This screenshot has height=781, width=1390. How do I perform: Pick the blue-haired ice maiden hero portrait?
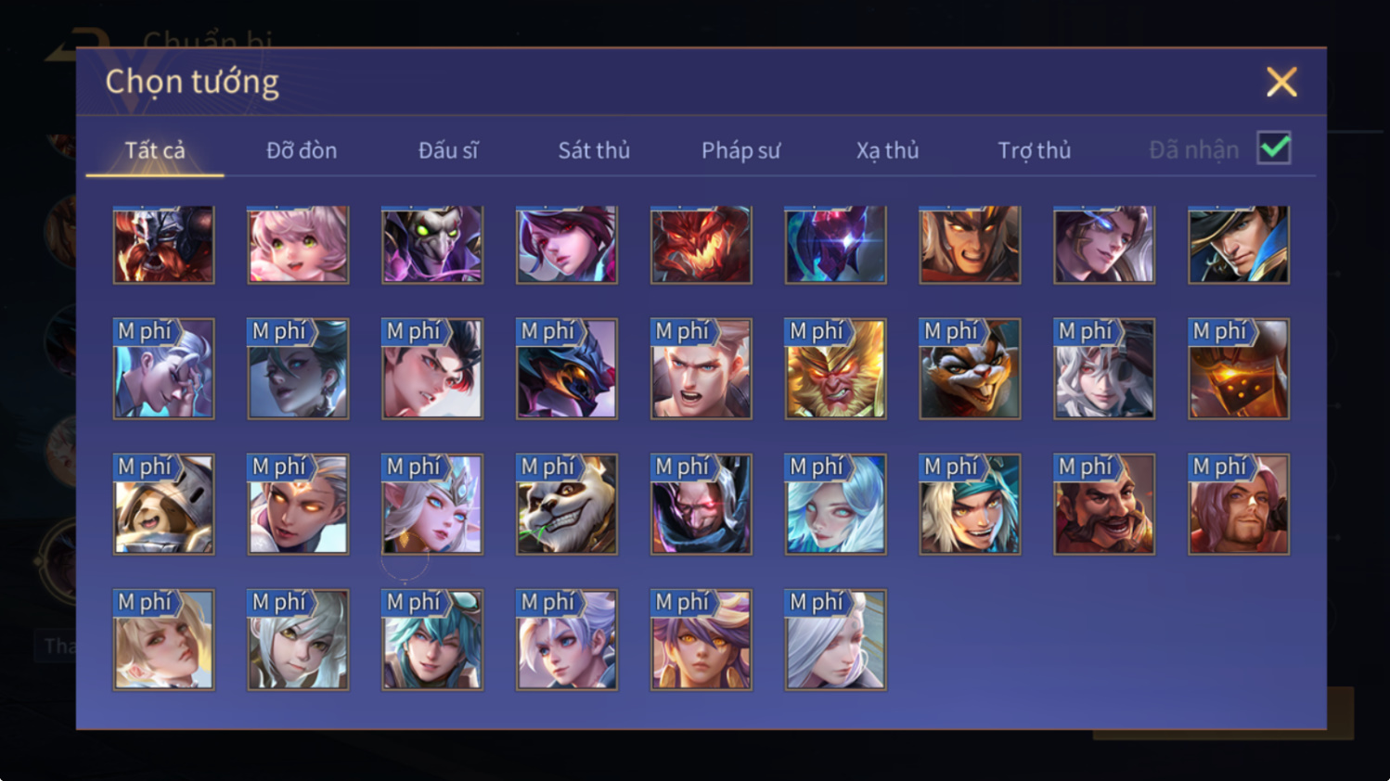pyautogui.click(x=835, y=505)
